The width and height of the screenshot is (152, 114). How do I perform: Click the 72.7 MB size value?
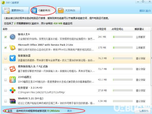[102, 69]
